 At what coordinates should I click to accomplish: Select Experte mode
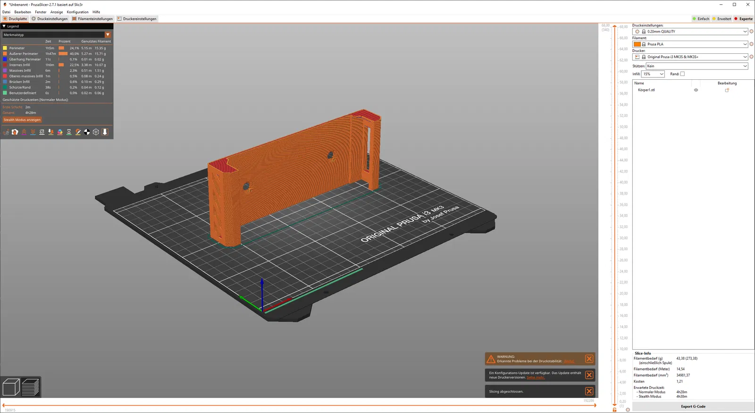(x=743, y=19)
